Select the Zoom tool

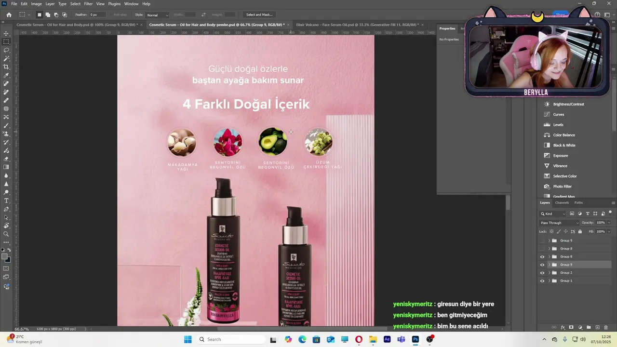6,234
